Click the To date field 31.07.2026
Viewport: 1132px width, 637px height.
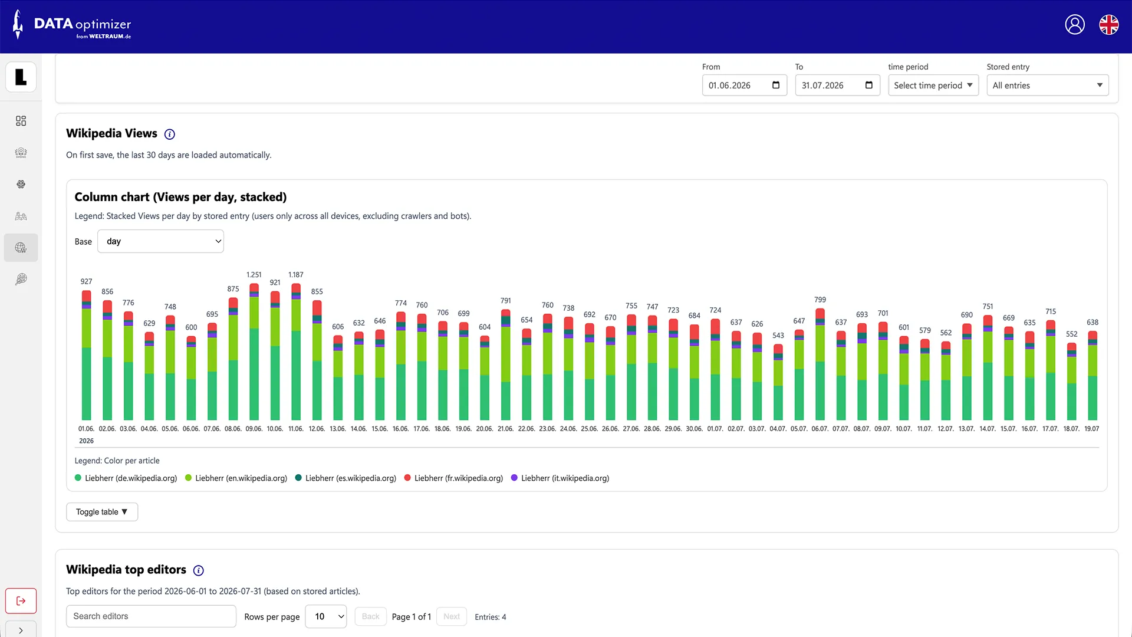coord(838,85)
